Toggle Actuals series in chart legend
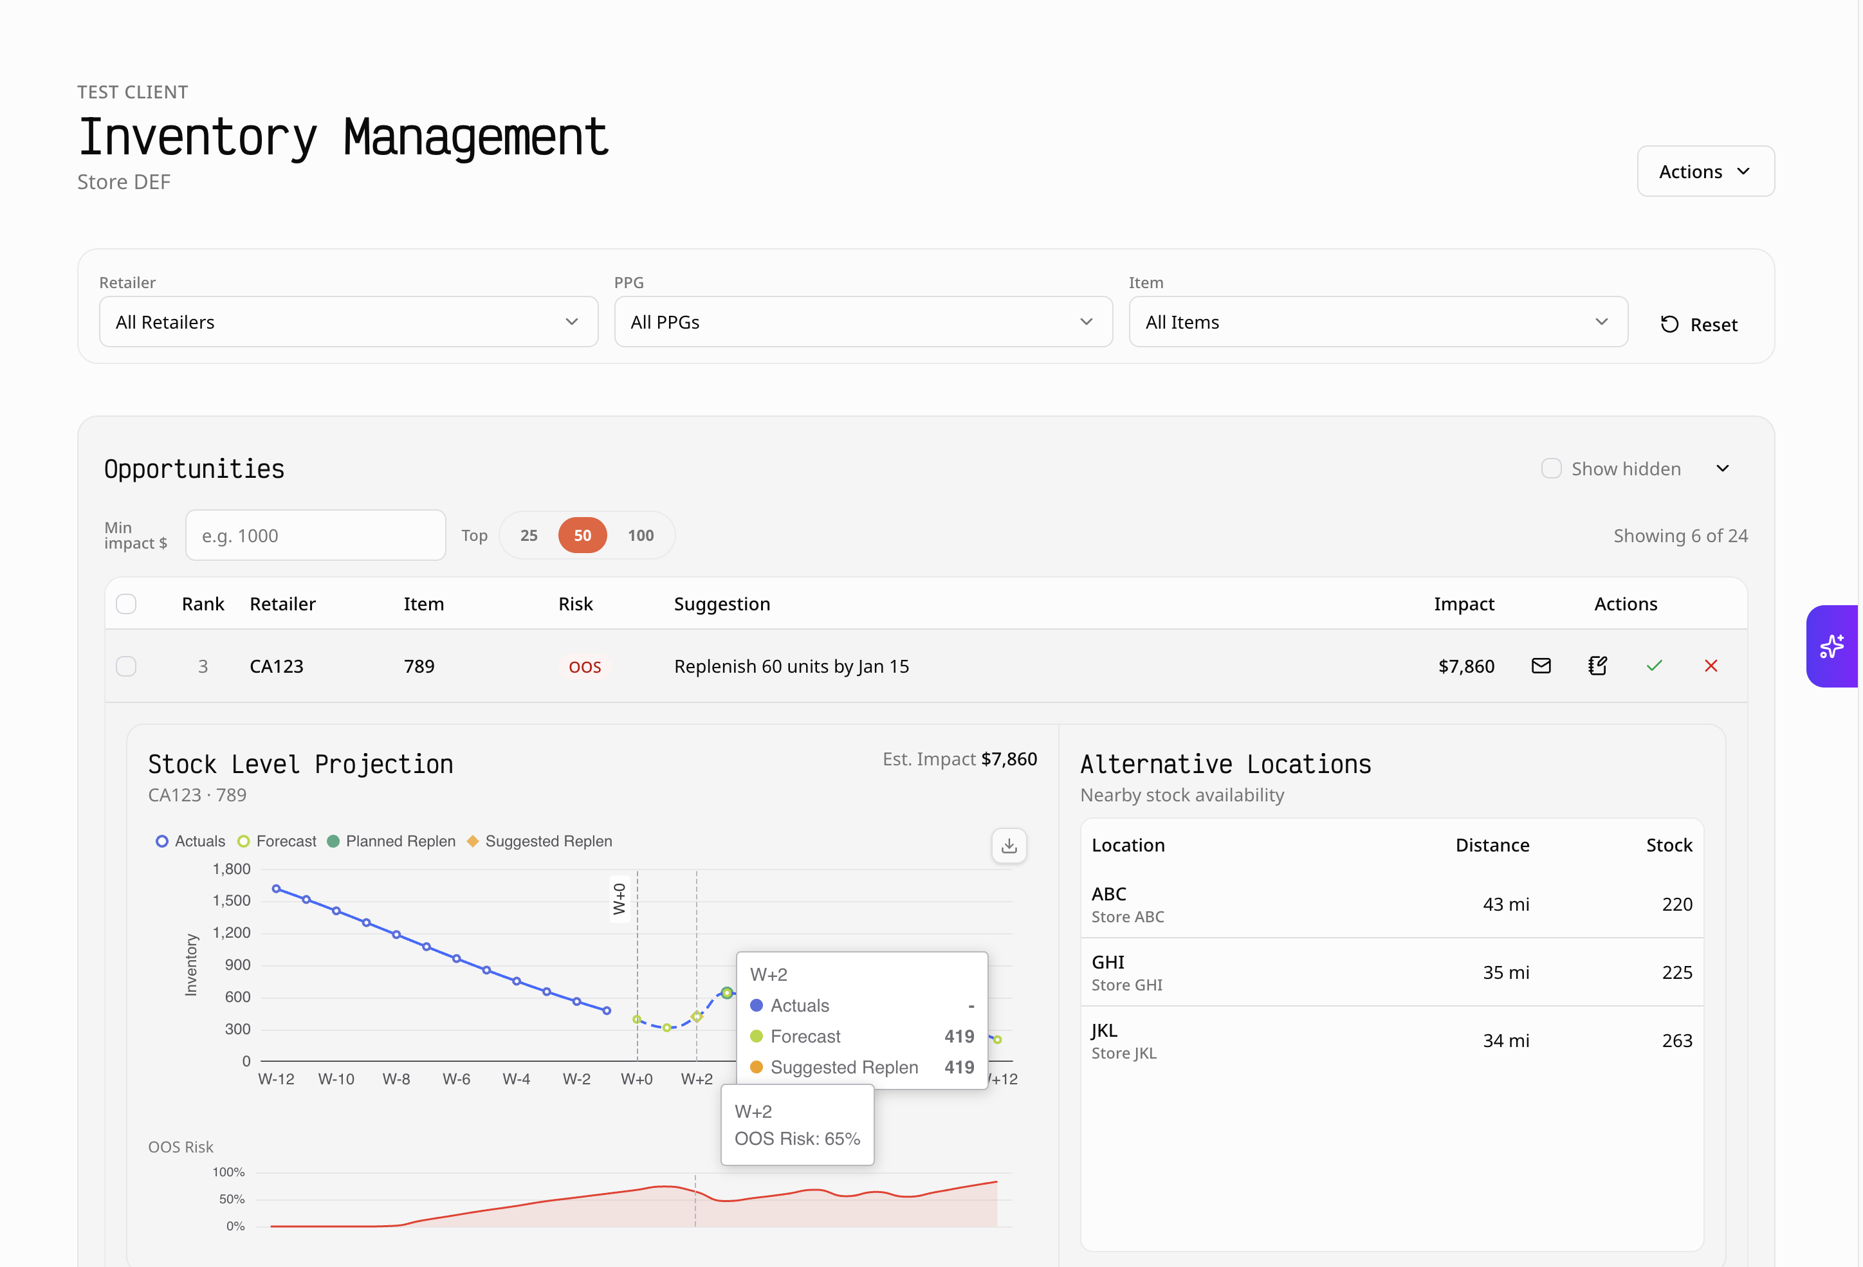This screenshot has width=1863, height=1267. point(162,841)
